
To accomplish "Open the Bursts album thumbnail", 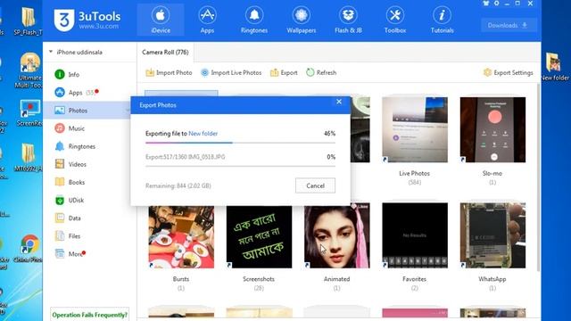I will point(181,236).
